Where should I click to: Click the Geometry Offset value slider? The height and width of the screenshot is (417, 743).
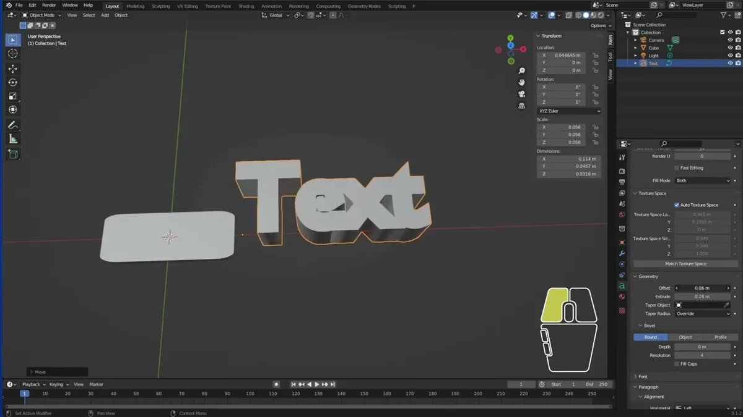[x=702, y=288]
